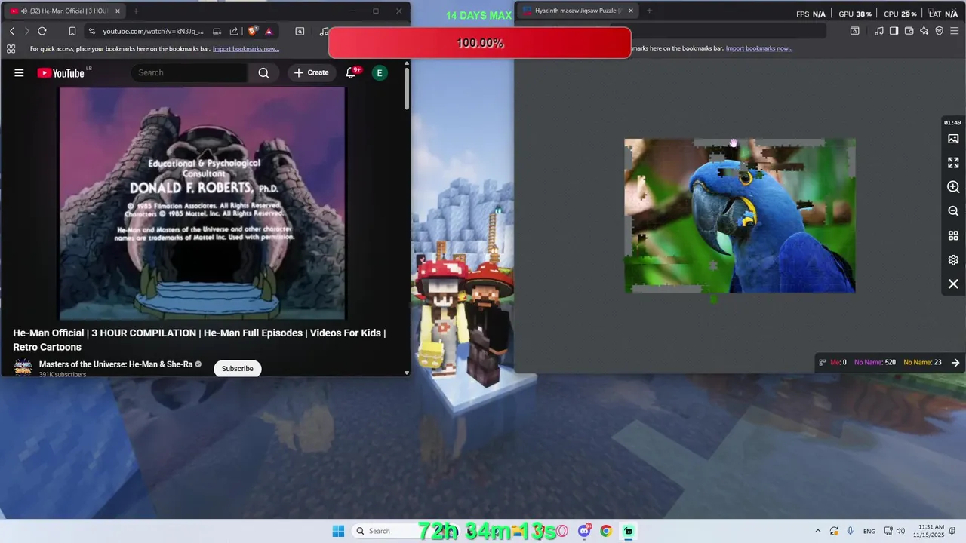Open the music playlist icon in puzzle window
Viewport: 966px width, 543px height.
879,31
